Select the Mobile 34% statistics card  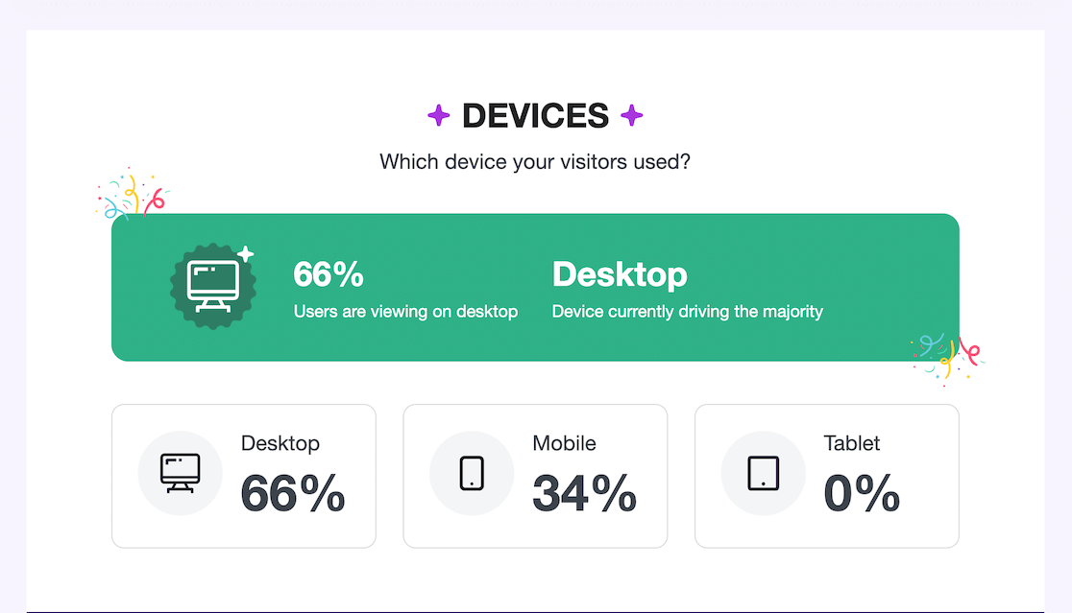[535, 475]
